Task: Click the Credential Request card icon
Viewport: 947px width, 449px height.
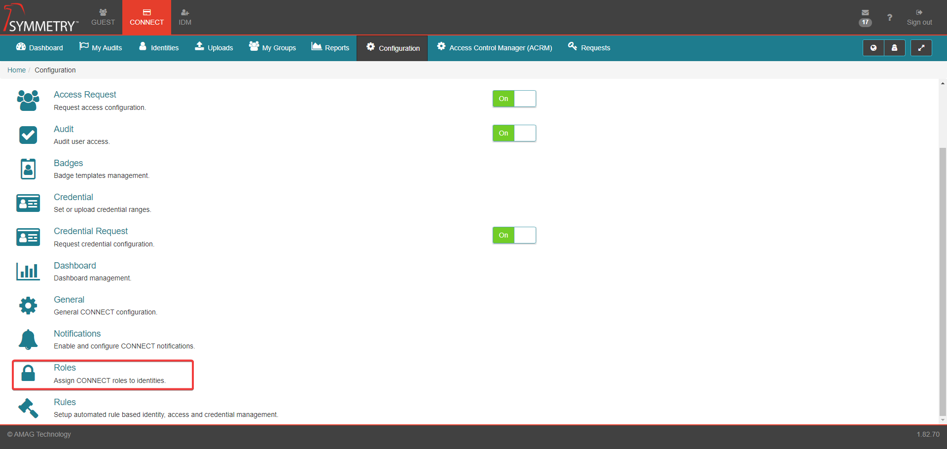Action: 28,237
